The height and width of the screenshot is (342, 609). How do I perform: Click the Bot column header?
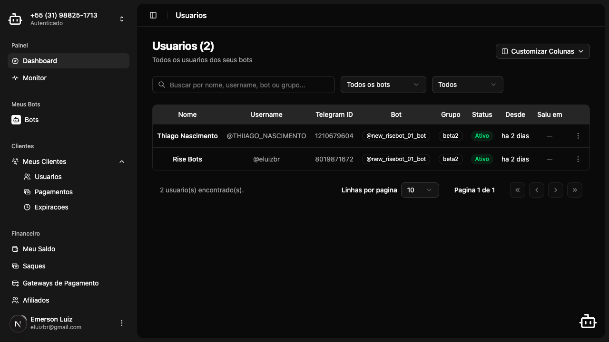pyautogui.click(x=396, y=114)
